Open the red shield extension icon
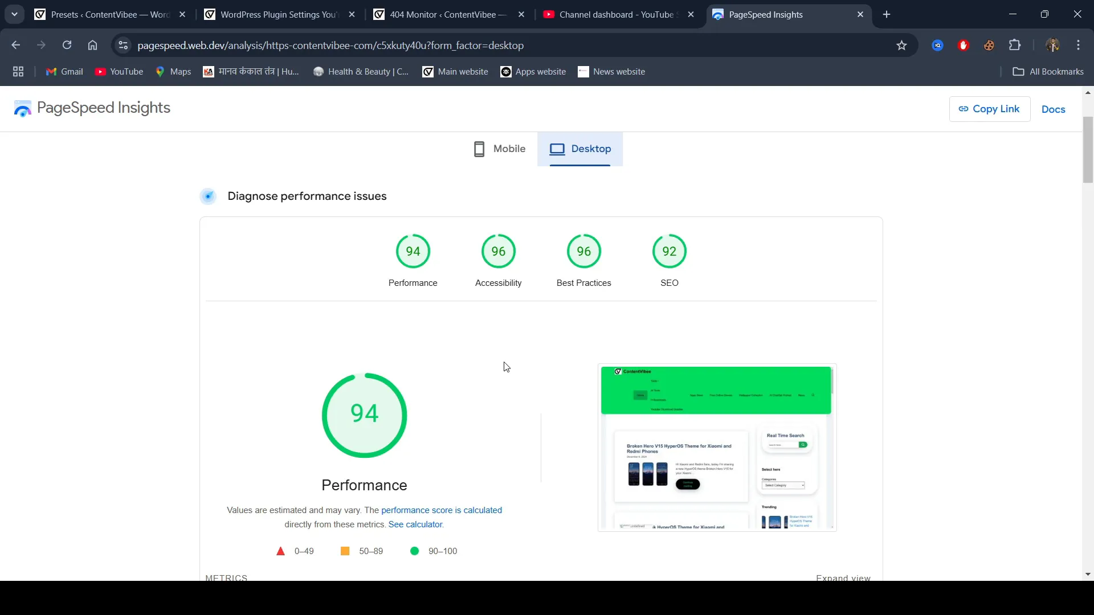The image size is (1094, 615). coord(964,45)
